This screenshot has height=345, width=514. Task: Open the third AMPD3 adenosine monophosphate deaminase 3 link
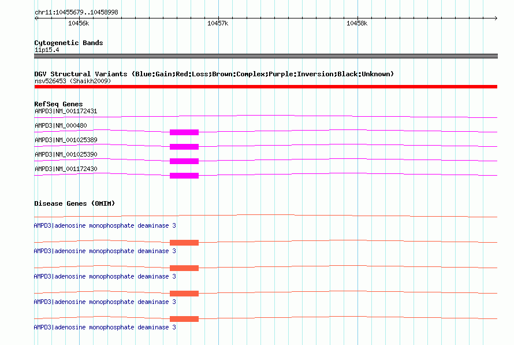(x=105, y=276)
